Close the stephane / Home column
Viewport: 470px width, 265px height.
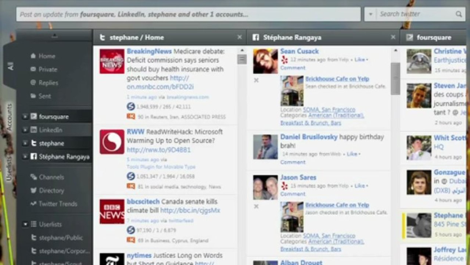tap(240, 37)
